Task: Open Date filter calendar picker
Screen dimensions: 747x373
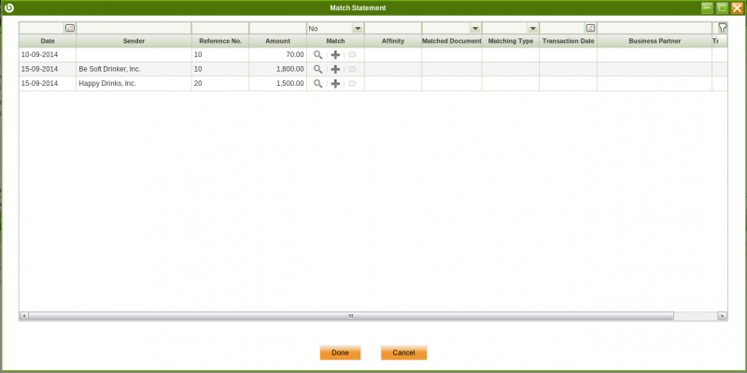Action: [69, 28]
